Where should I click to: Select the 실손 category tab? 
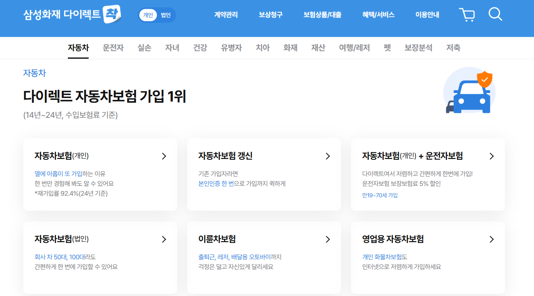145,48
